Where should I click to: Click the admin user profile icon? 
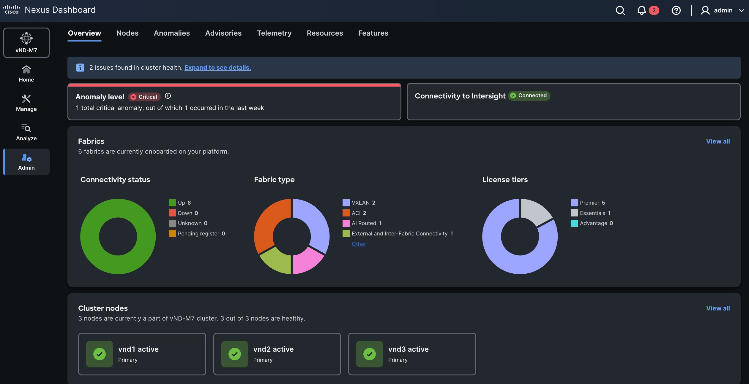point(705,10)
